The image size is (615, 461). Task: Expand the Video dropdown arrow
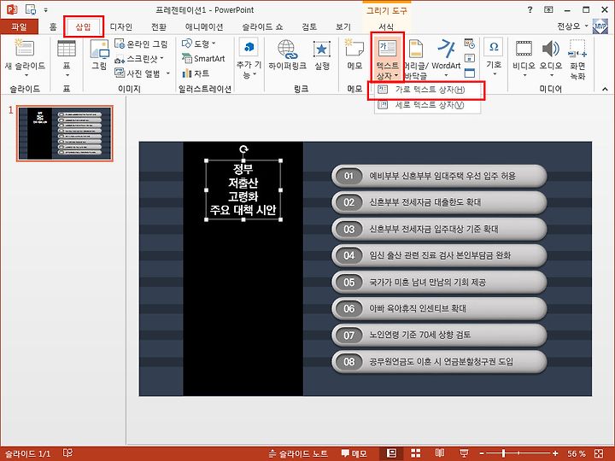click(x=524, y=75)
